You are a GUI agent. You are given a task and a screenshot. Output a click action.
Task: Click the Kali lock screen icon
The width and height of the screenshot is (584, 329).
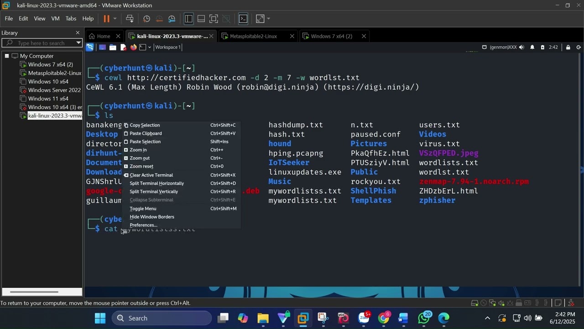pyautogui.click(x=568, y=47)
